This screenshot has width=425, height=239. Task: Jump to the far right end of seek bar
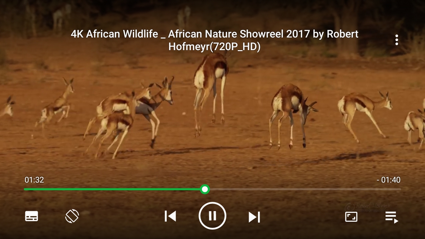pyautogui.click(x=400, y=189)
